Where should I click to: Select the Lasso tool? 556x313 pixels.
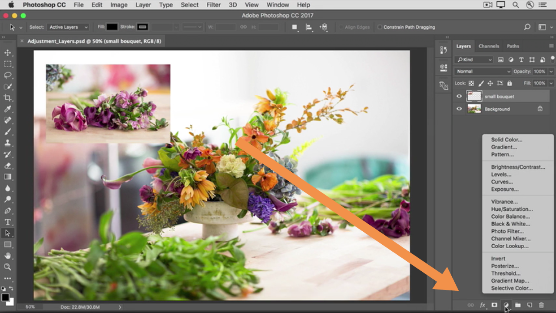[x=8, y=75]
